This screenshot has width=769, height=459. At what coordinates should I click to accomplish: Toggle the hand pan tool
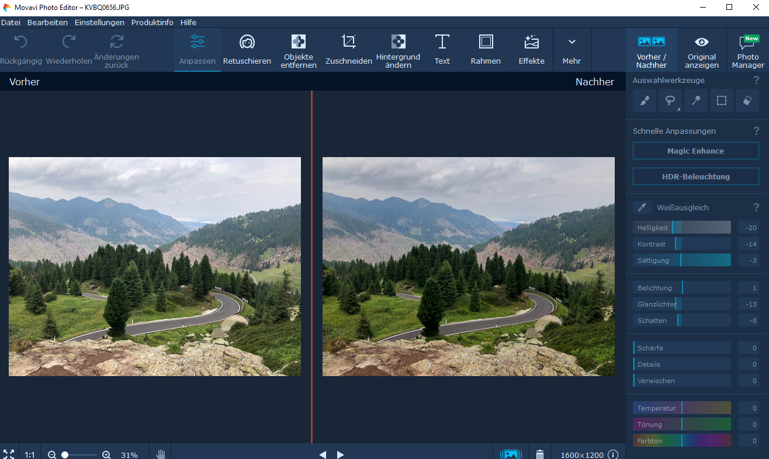pos(161,454)
